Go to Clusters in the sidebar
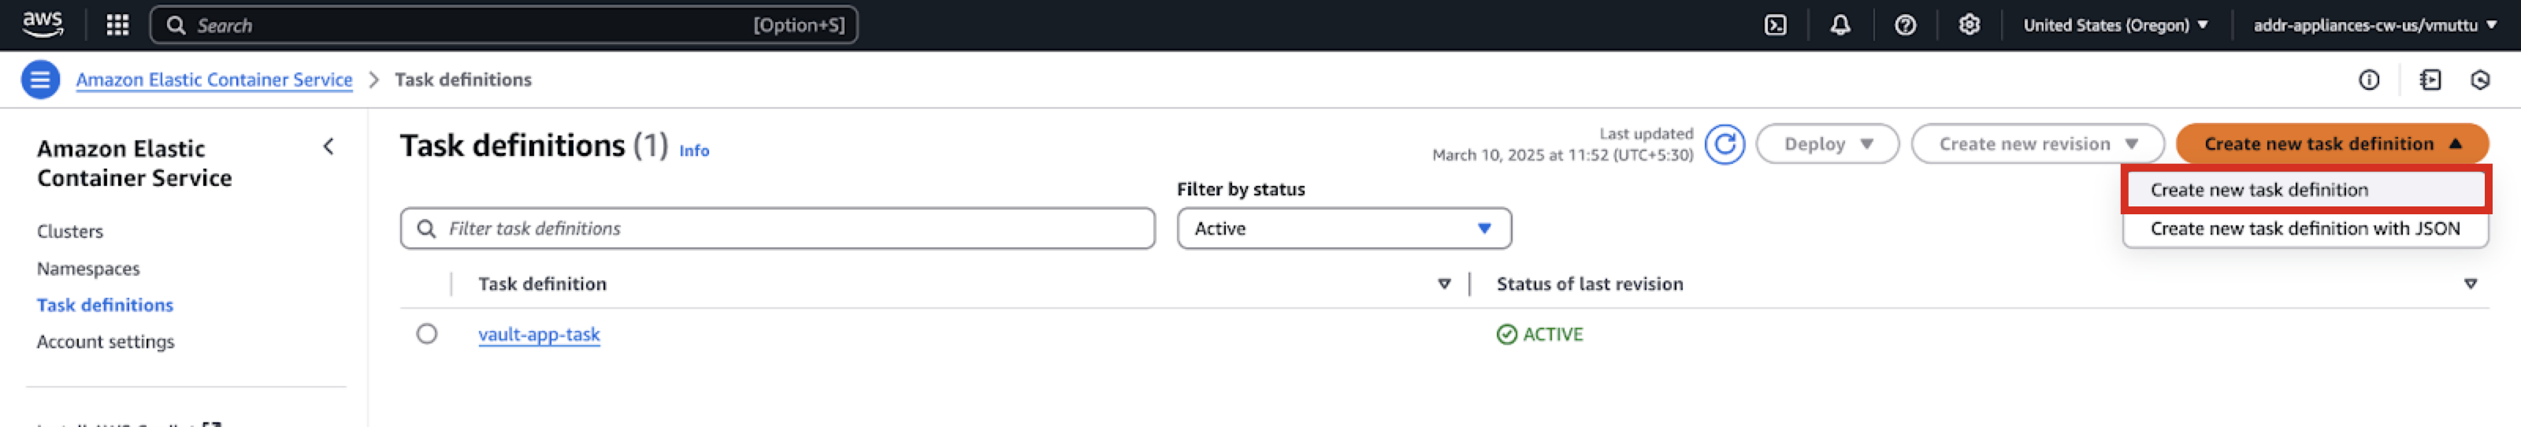 point(70,231)
